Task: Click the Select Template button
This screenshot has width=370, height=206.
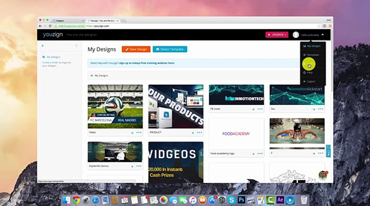Action: click(x=170, y=49)
